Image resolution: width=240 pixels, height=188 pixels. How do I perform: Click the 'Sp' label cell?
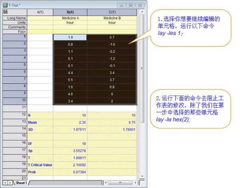click(40, 151)
